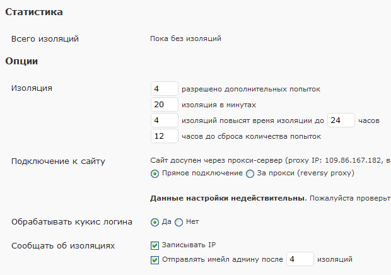This screenshot has width=391, height=275.
Task: Click the 24 hours isolation field
Action: (341, 120)
